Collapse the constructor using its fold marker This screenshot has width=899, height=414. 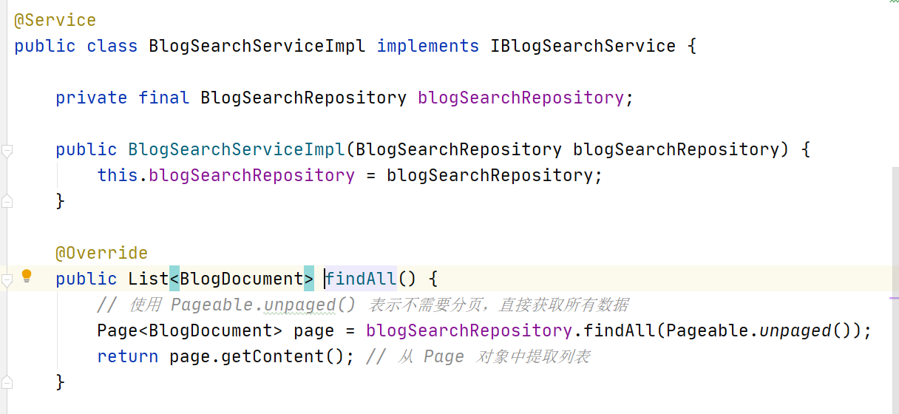[7, 151]
